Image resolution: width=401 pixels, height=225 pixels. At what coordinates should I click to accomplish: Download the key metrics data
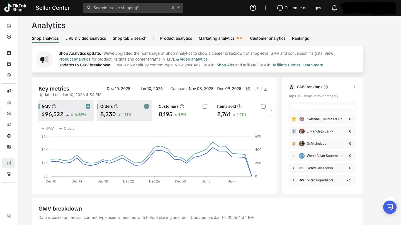pyautogui.click(x=257, y=89)
